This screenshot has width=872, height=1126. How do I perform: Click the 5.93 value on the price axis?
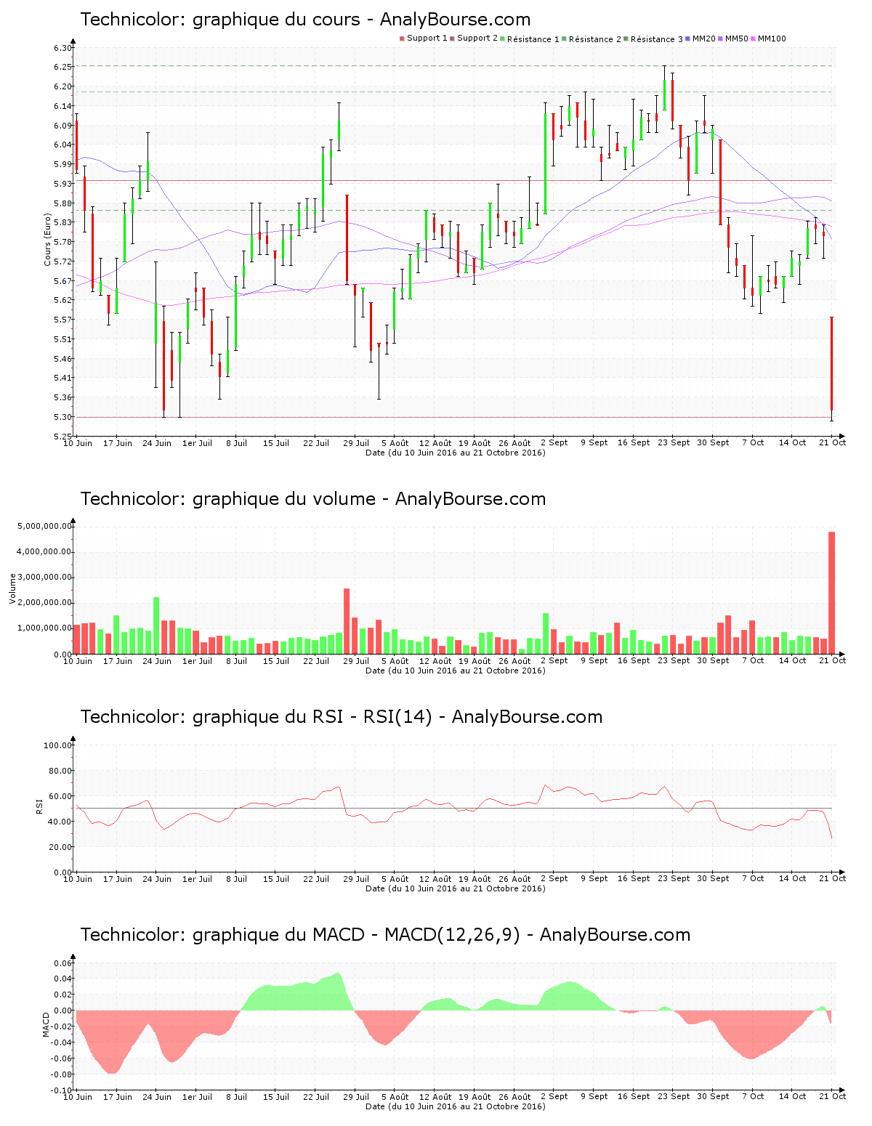(62, 184)
